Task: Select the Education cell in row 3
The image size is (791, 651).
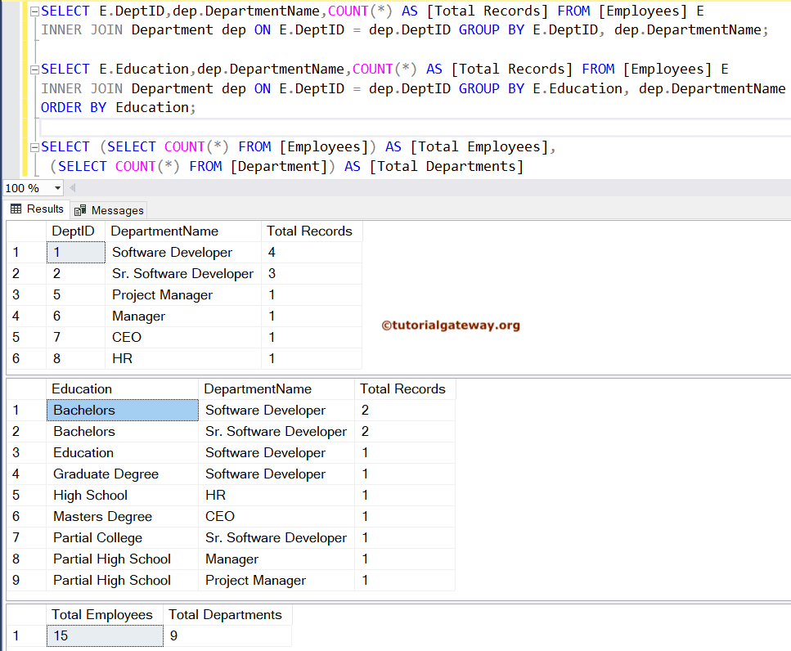Action: [x=123, y=453]
